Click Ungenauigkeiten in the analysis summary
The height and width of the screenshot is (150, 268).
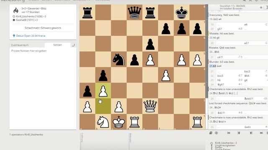pos(225,145)
